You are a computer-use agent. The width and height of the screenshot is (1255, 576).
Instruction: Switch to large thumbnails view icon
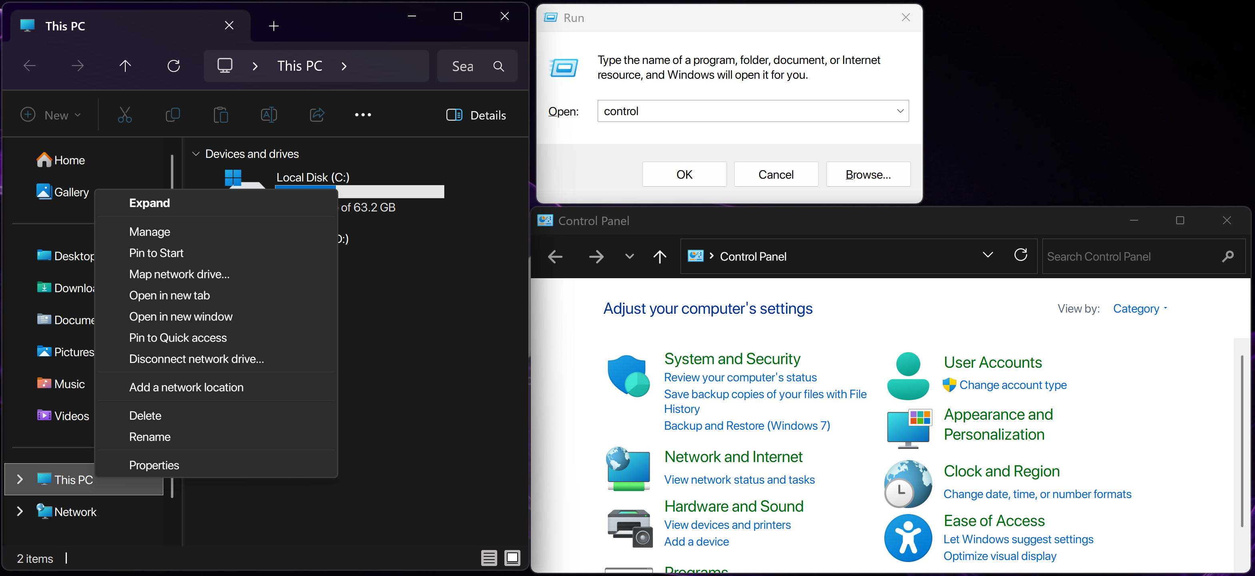(x=512, y=558)
